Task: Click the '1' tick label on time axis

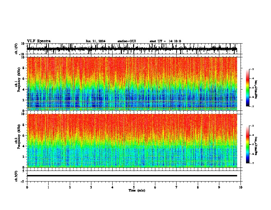Action: (x=48, y=187)
